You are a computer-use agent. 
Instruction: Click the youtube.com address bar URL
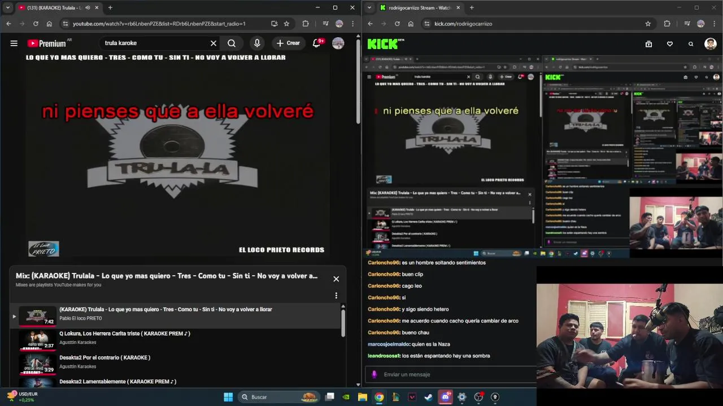pyautogui.click(x=159, y=24)
